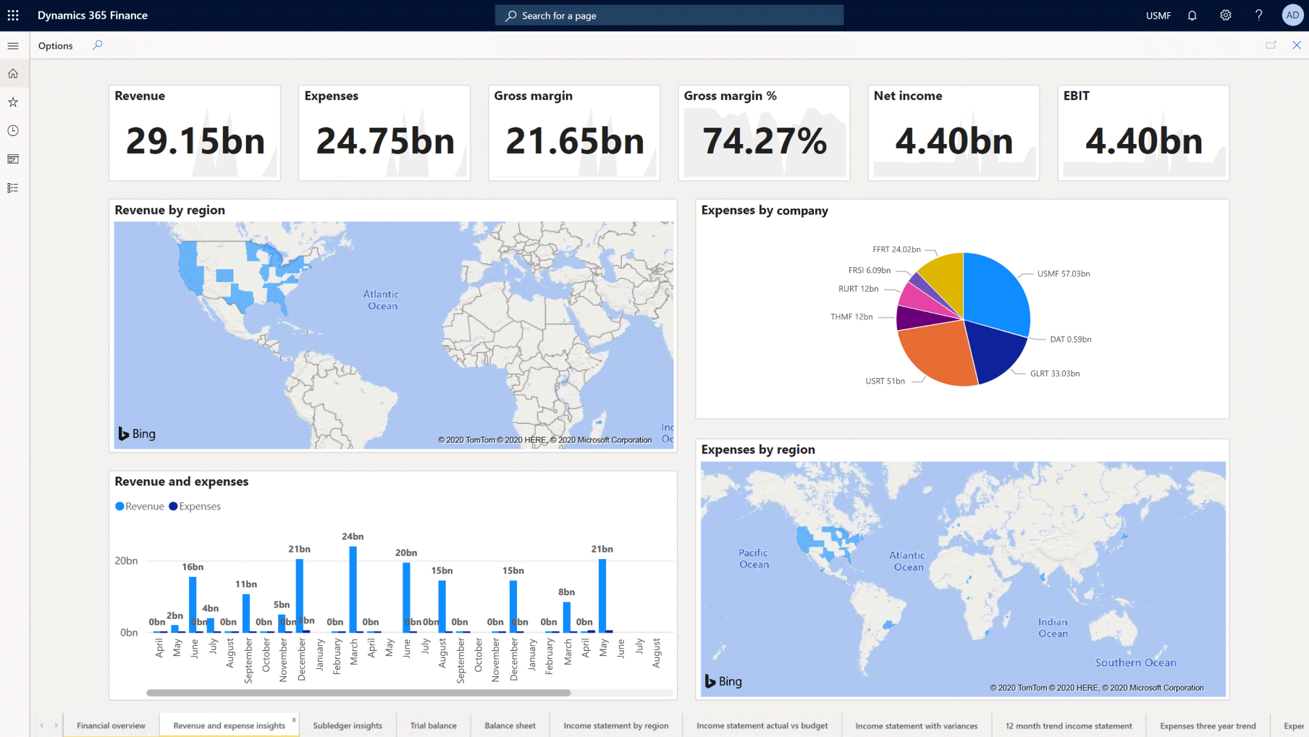Open Favorites star in sidebar
Viewport: 1309px width, 737px height.
tap(13, 102)
